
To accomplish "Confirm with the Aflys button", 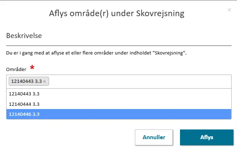I will [x=207, y=137].
